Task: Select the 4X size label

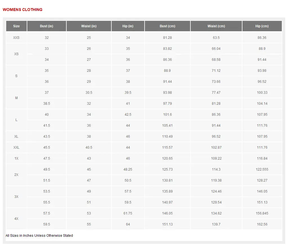Action: click(16, 219)
